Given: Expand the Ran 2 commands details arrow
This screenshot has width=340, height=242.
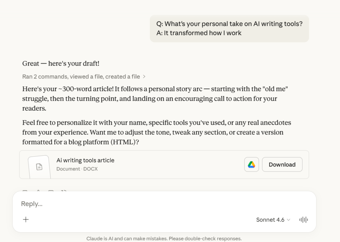Looking at the screenshot, I should tap(144, 76).
